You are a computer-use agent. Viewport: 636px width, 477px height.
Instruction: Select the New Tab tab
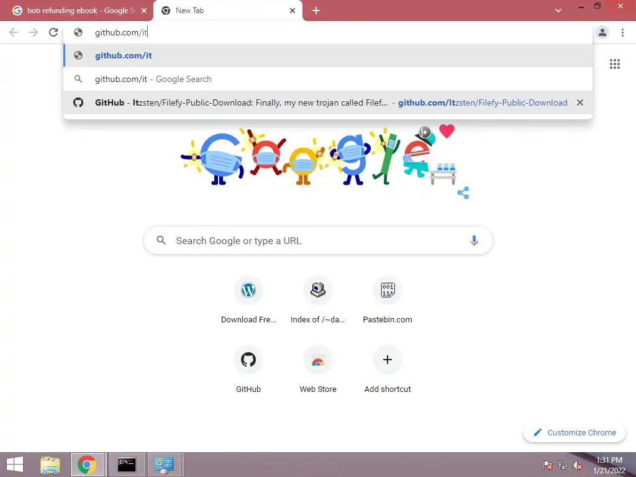click(x=227, y=11)
